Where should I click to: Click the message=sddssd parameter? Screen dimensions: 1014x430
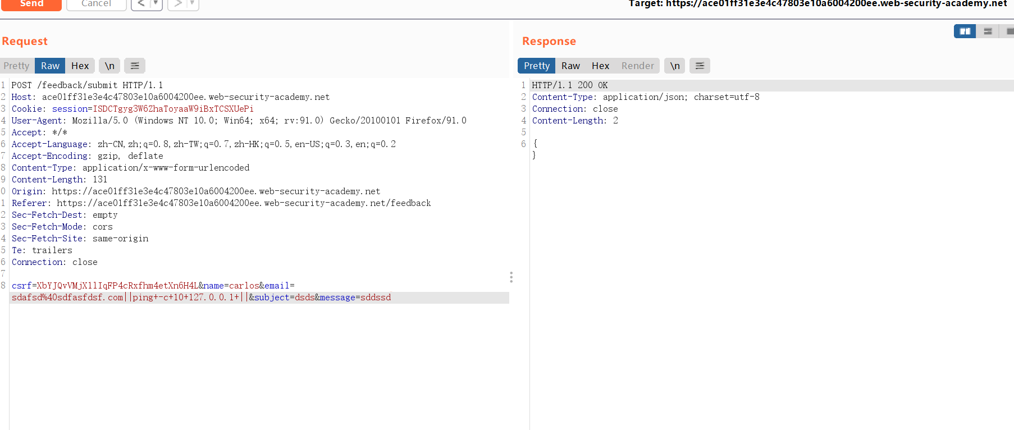pyautogui.click(x=355, y=298)
